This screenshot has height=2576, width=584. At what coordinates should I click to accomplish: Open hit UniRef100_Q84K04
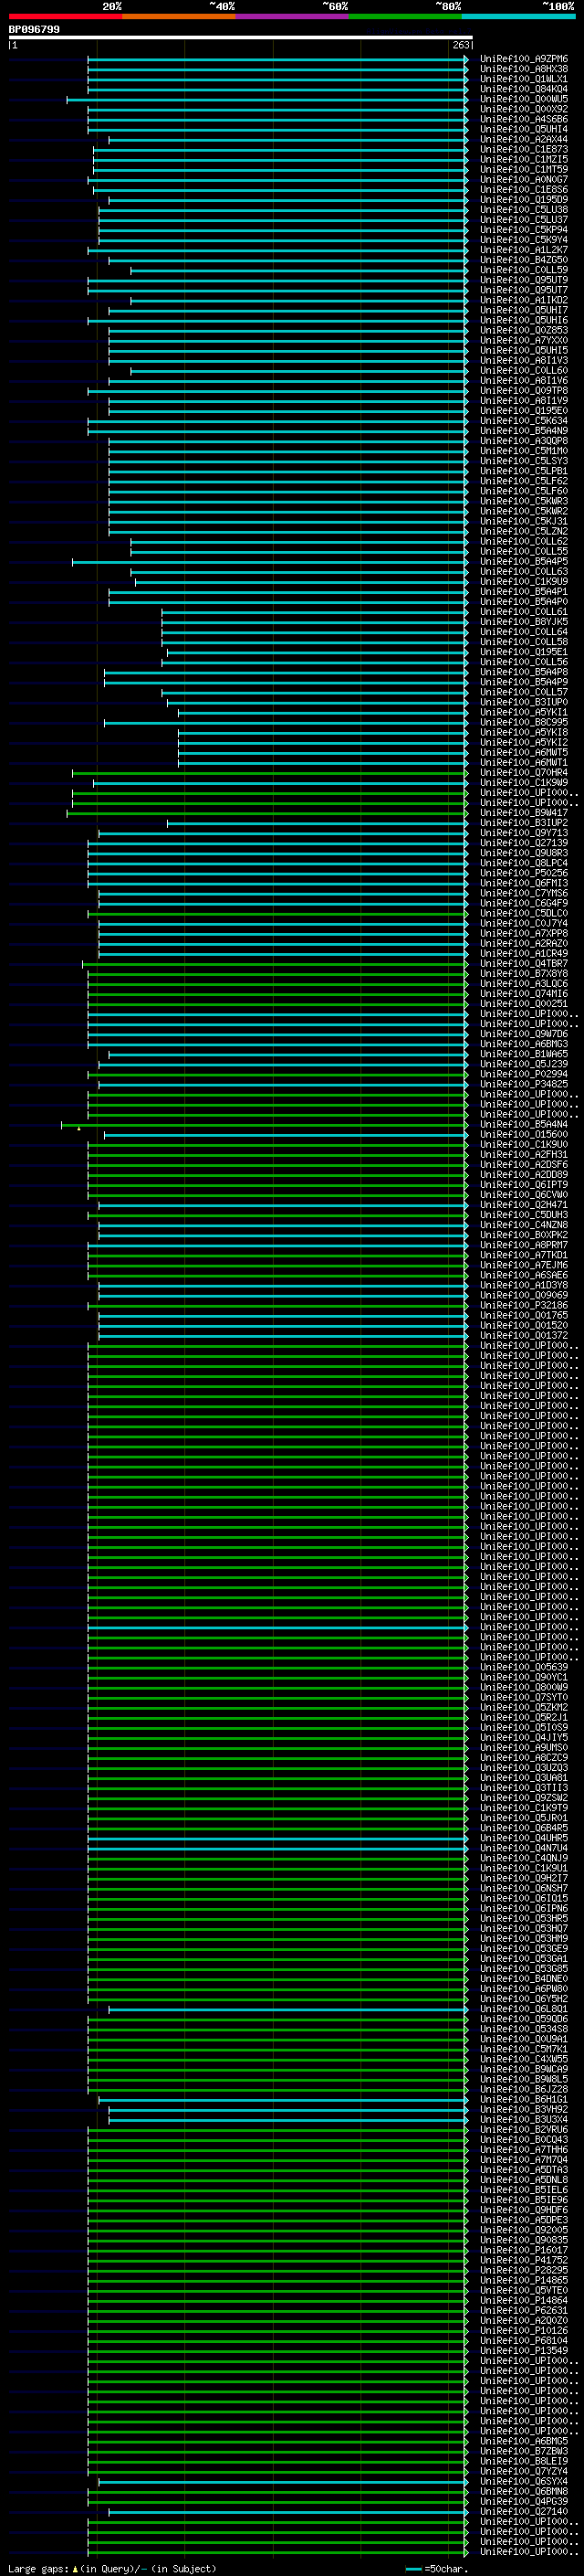523,89
